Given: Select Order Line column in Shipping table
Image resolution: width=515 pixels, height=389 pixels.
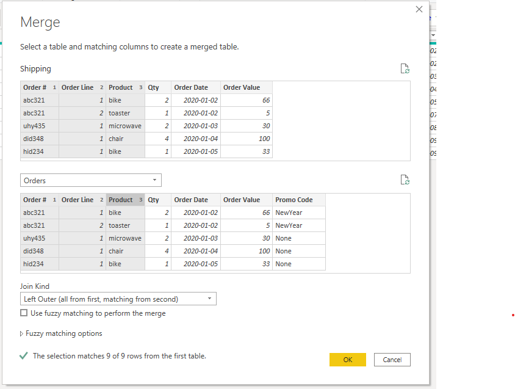Looking at the screenshot, I should [82, 87].
